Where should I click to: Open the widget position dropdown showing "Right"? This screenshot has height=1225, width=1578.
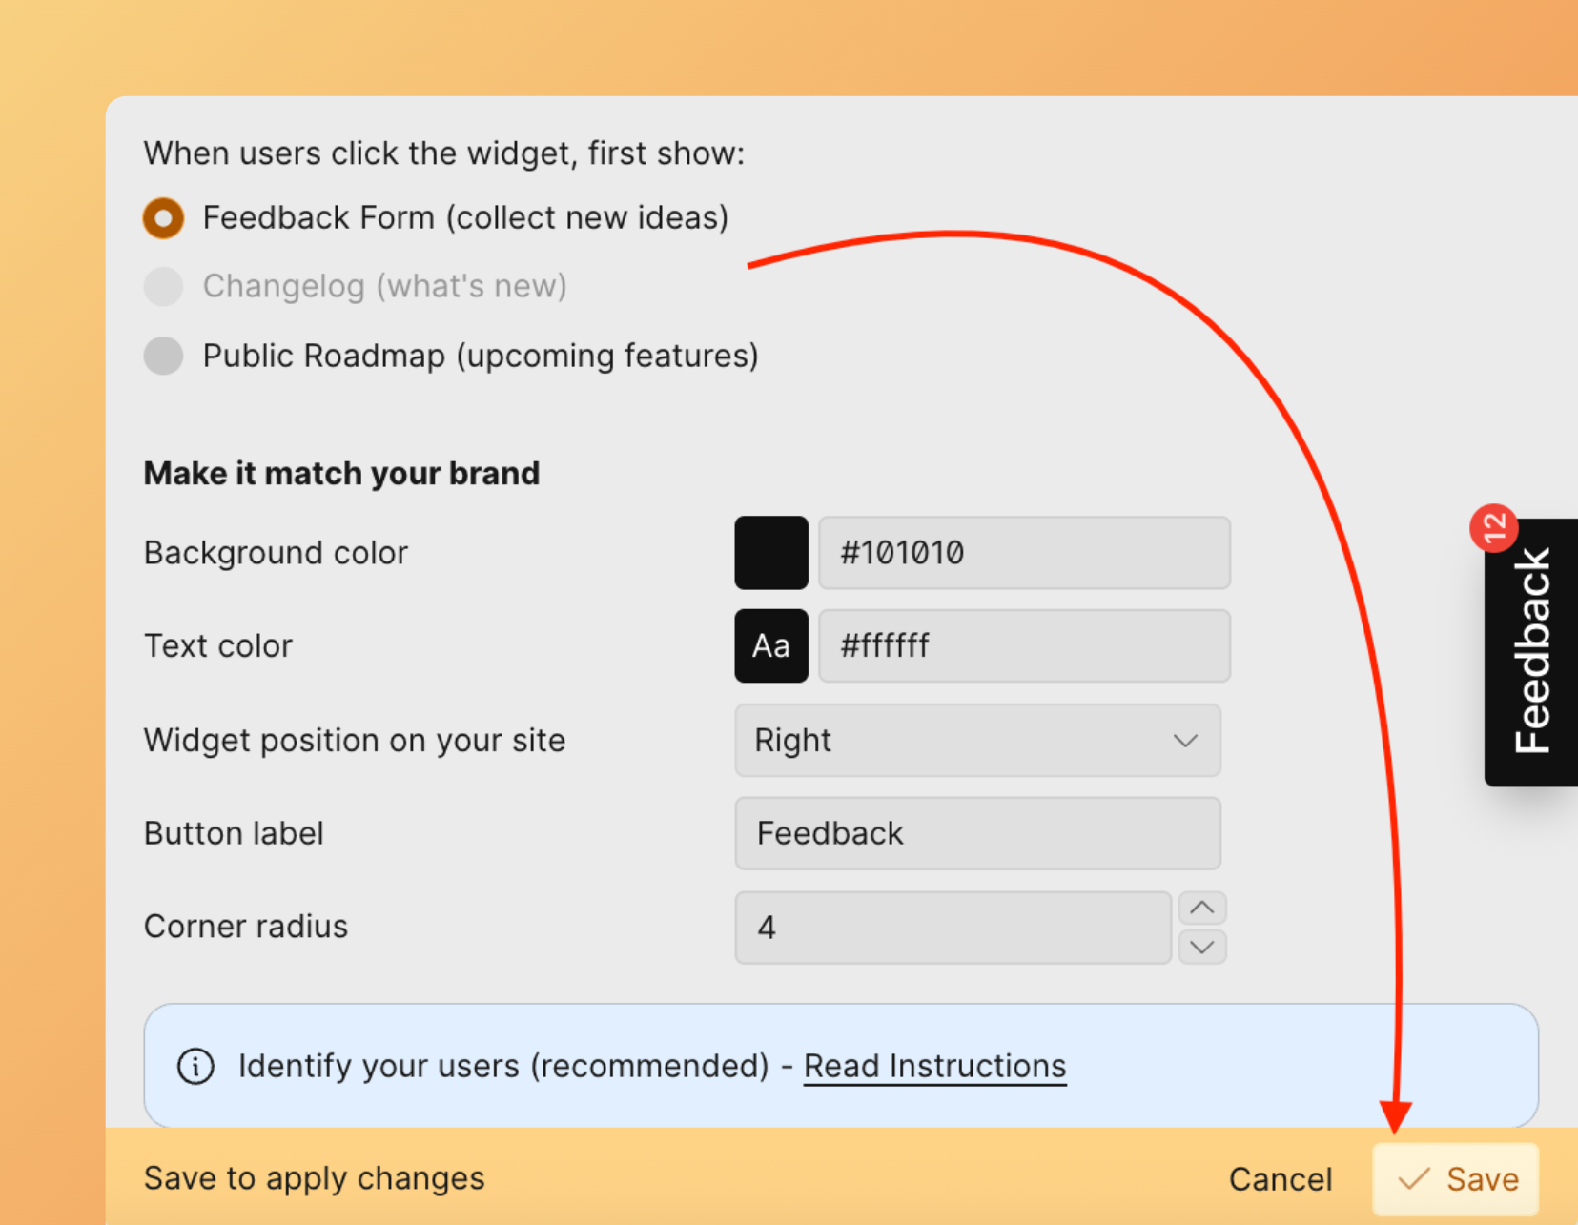coord(977,741)
